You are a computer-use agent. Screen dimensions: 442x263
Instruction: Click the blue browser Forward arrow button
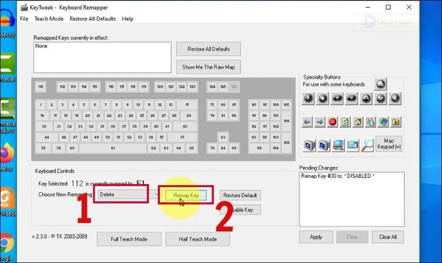click(320, 122)
